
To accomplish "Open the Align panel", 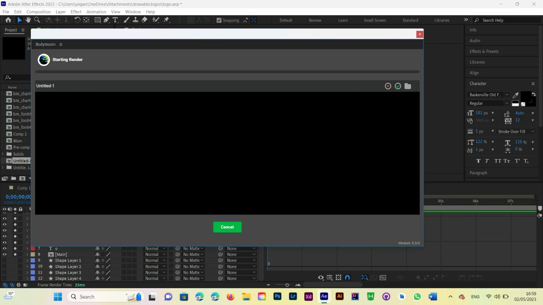I will pos(474,73).
